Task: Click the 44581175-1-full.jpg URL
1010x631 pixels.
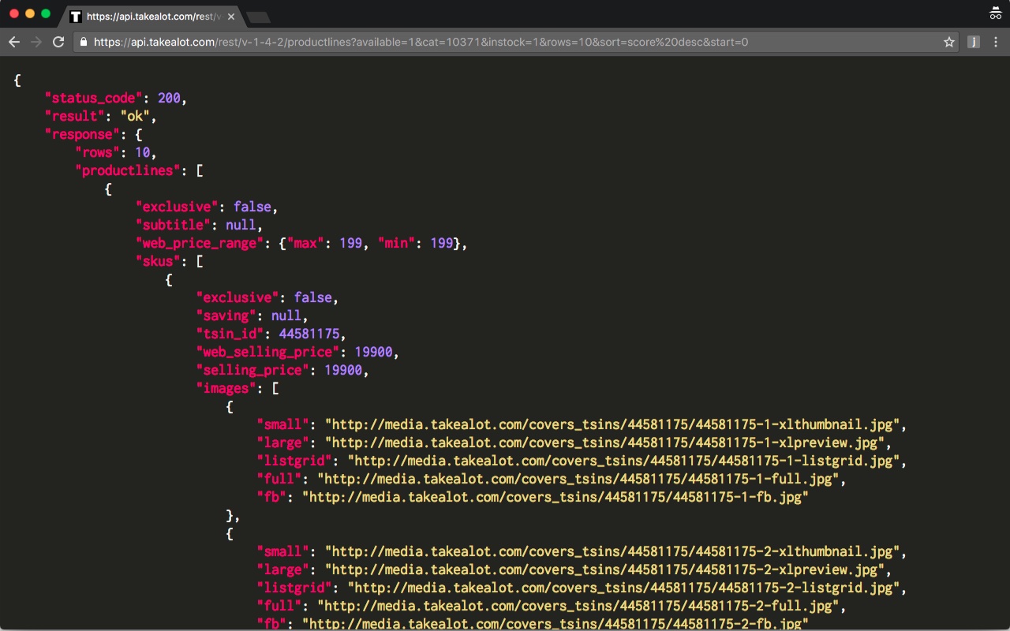Action: tap(578, 479)
